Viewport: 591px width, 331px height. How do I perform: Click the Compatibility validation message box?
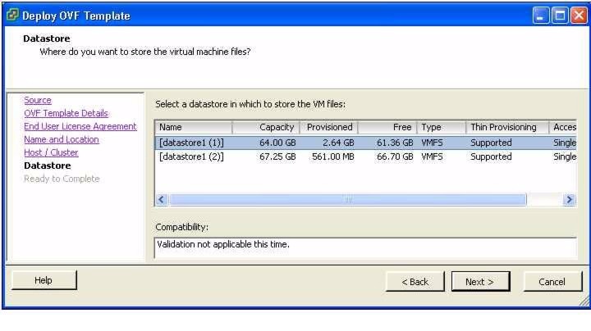365,248
